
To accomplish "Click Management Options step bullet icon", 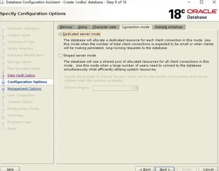I will tap(3, 88).
